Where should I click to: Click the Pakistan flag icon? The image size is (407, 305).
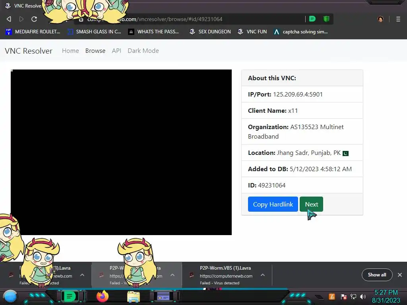pyautogui.click(x=345, y=153)
